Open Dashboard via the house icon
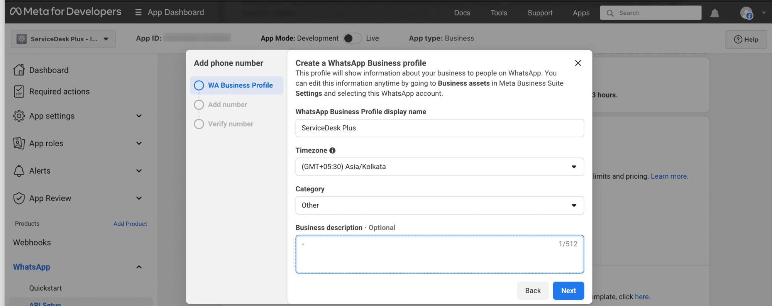 19,70
